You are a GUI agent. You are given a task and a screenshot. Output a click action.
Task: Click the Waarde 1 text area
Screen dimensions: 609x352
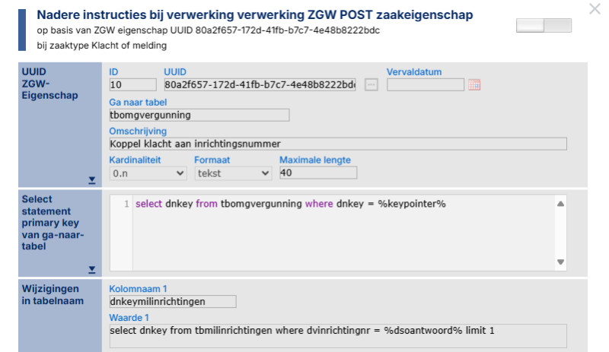(x=338, y=335)
